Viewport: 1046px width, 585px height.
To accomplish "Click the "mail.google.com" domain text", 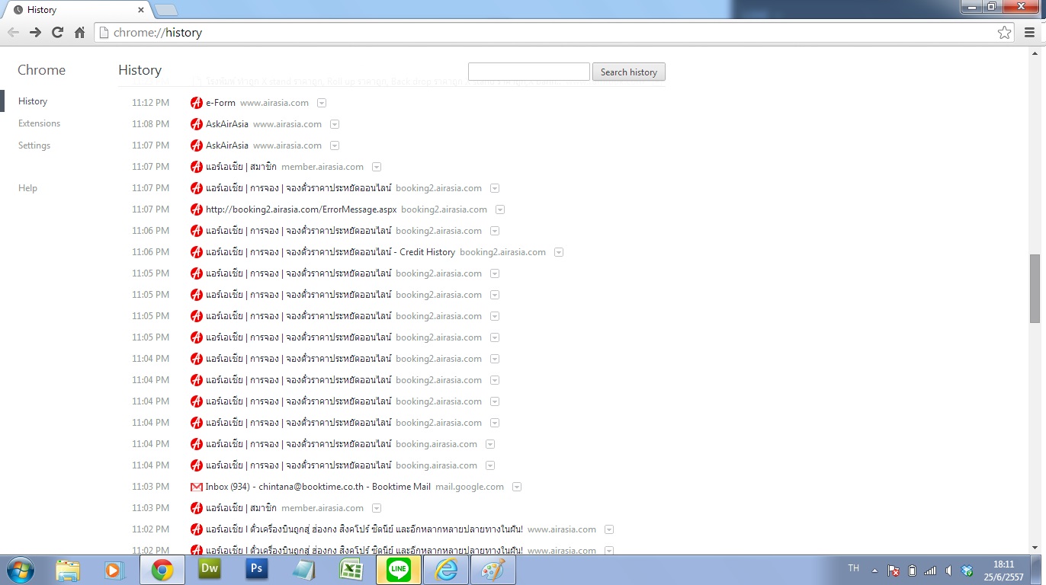I will click(470, 487).
